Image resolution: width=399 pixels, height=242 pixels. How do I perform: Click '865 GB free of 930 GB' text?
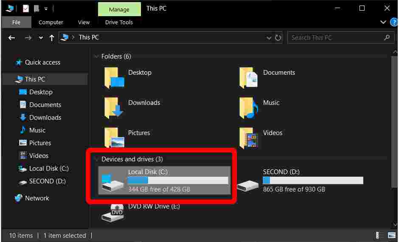pos(294,189)
